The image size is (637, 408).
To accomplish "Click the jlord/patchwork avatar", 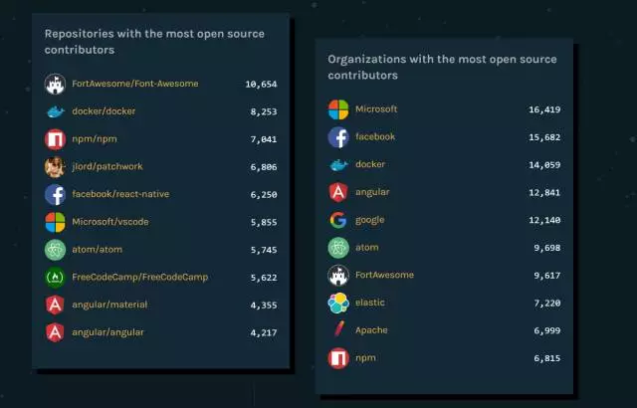I will coord(55,167).
